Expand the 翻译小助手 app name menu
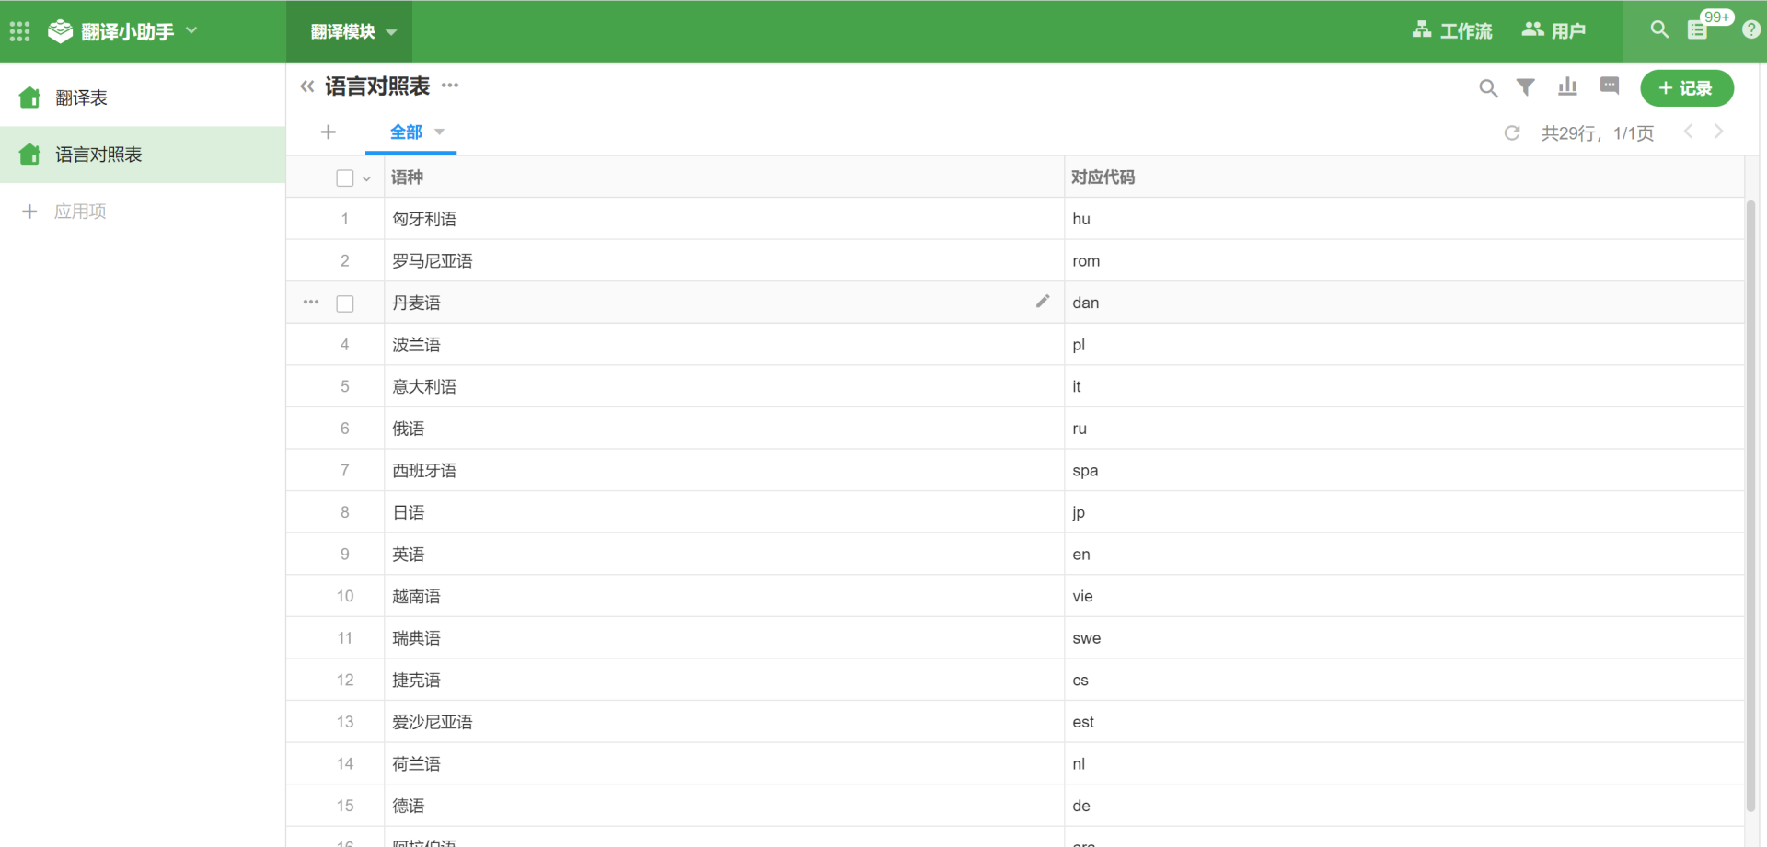Screen dimensions: 1767x847 click(191, 30)
